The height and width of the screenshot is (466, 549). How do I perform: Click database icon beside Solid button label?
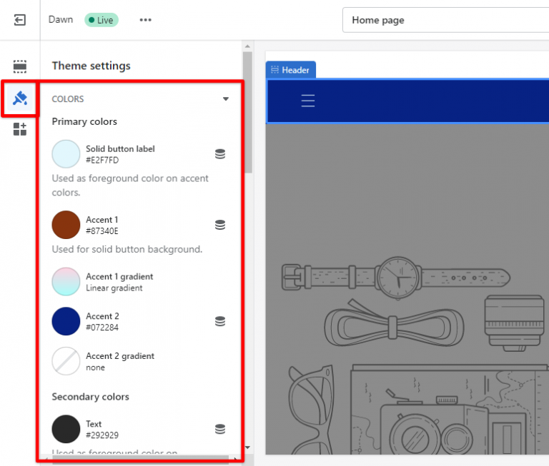[x=220, y=154]
